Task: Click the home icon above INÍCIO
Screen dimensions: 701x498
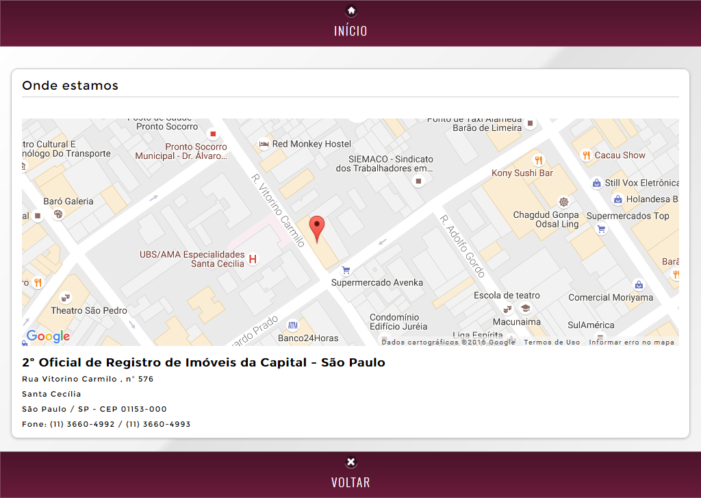Action: (x=351, y=11)
